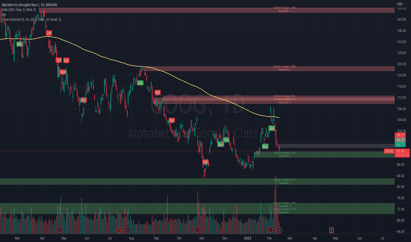
Task: Open the earnings E marker at February 2023
Action: pos(270,230)
